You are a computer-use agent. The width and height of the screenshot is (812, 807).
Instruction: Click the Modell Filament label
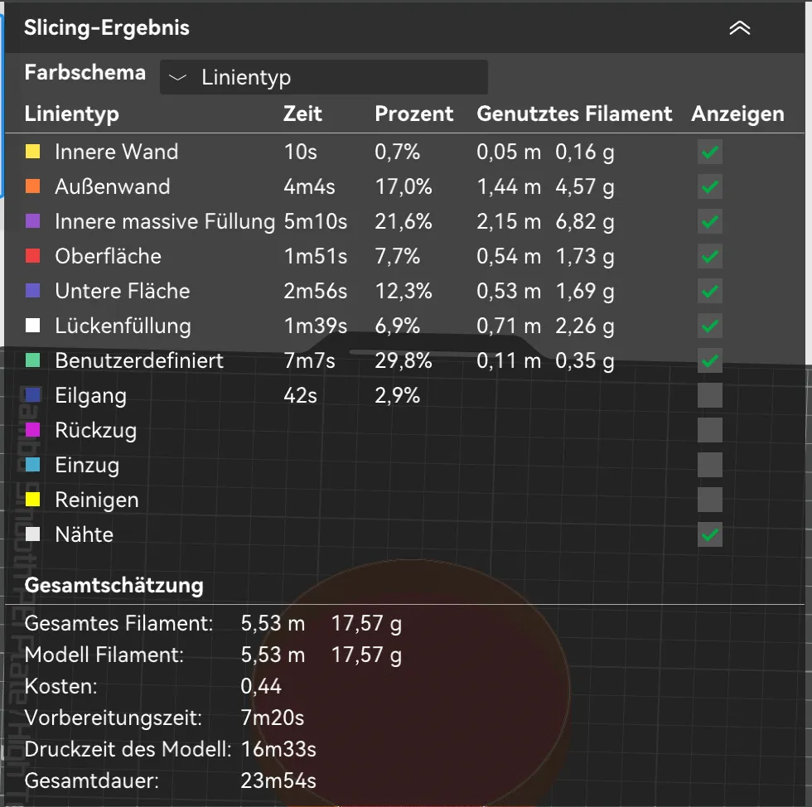(x=104, y=655)
